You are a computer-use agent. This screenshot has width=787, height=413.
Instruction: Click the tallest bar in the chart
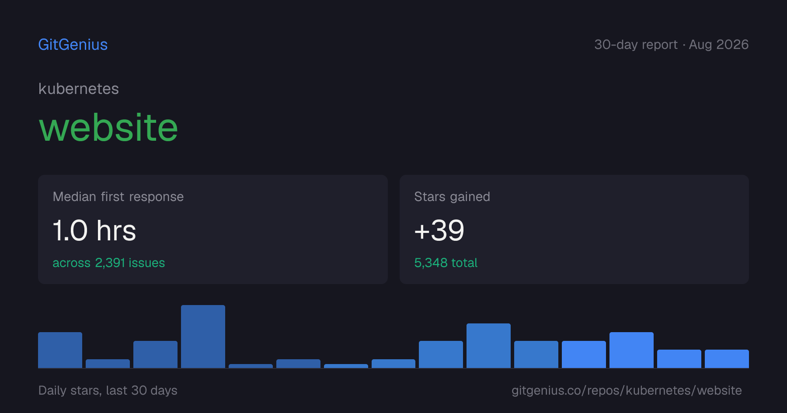click(x=203, y=337)
